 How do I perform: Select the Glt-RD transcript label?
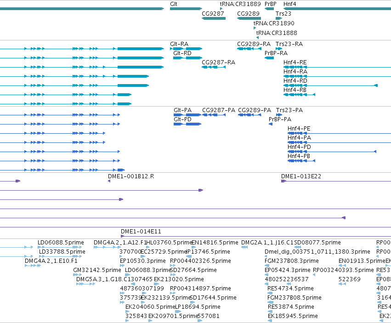click(x=182, y=53)
